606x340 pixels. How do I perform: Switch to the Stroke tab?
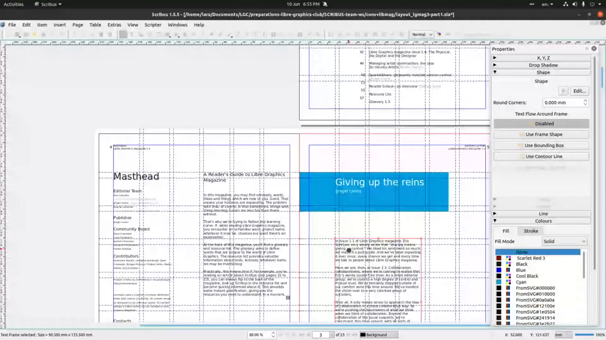coord(531,231)
